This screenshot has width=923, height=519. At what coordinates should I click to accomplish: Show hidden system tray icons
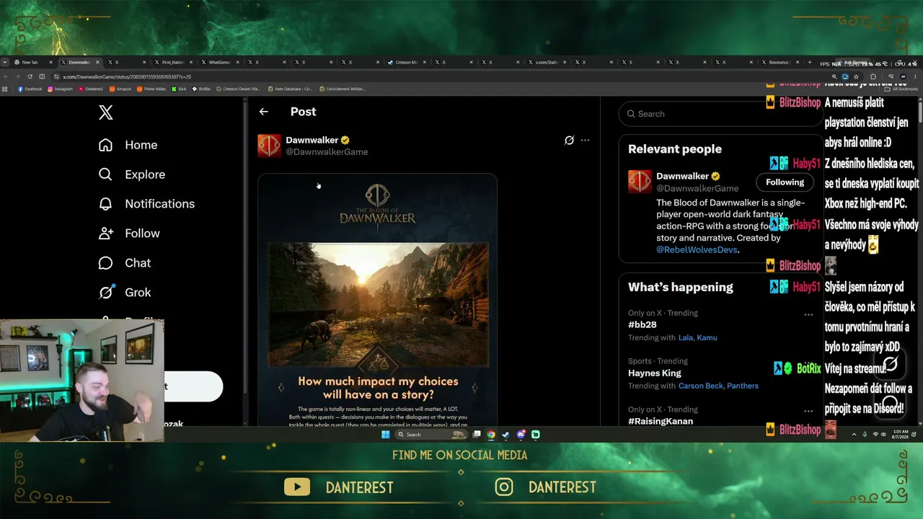[854, 435]
